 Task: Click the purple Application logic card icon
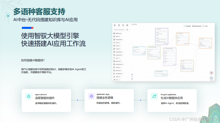point(91,96)
